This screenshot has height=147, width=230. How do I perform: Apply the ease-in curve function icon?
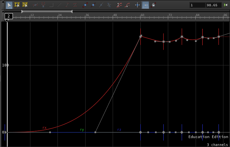click(67, 5)
